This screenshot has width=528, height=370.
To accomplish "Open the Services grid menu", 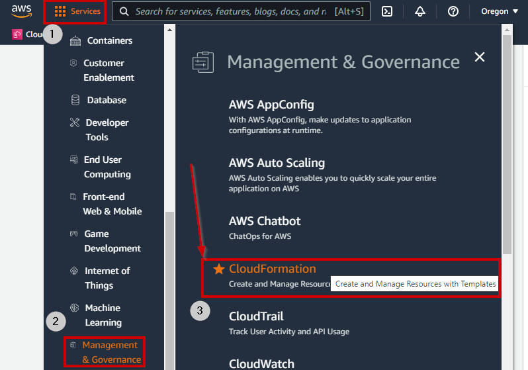I will click(x=77, y=11).
